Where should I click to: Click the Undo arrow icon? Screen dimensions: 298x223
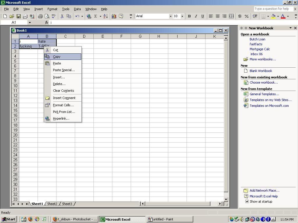point(77,16)
